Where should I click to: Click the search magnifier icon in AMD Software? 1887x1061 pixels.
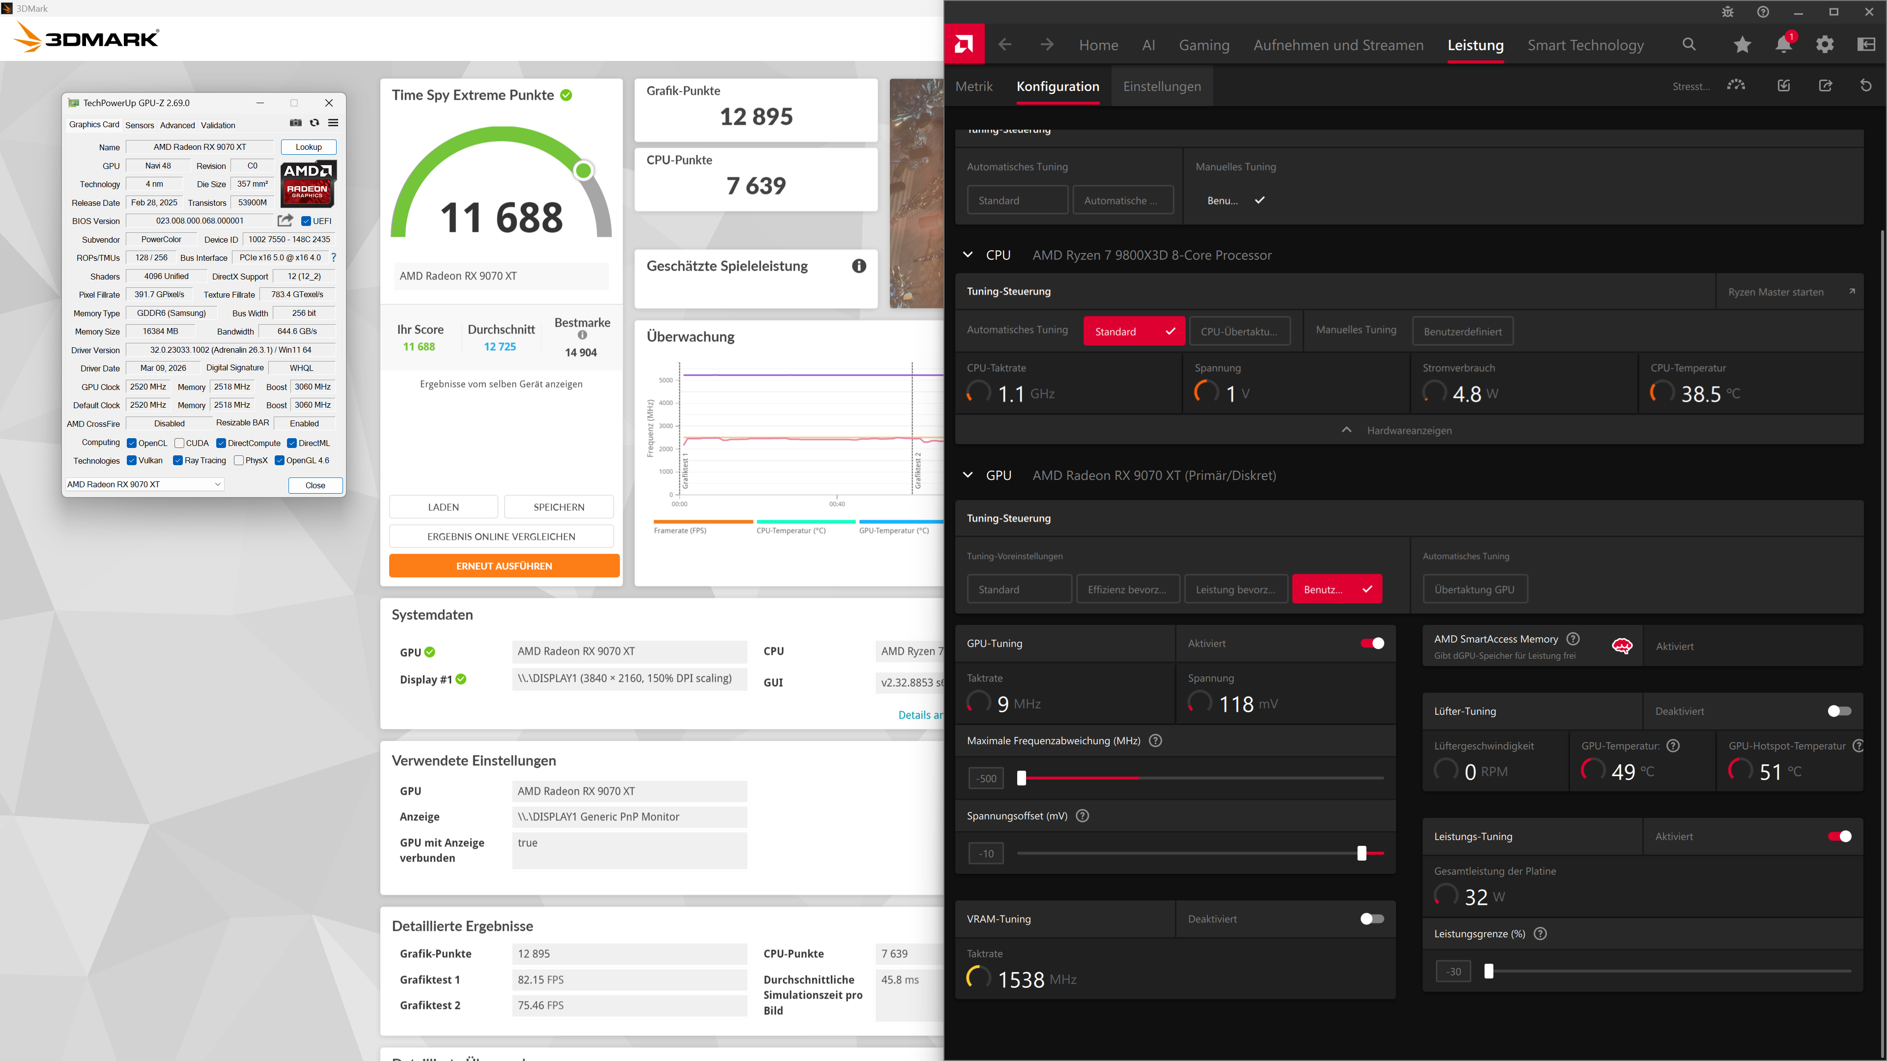[1689, 45]
